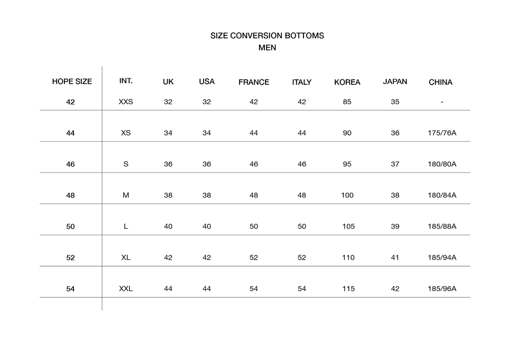Screen dimensions: 511x337
Task: Click the MEN subtitle text
Action: [x=267, y=48]
